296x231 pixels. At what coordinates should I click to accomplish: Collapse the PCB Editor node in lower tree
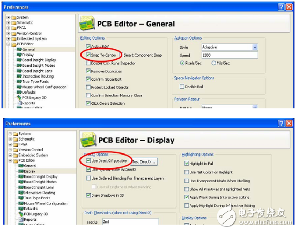point(10,160)
